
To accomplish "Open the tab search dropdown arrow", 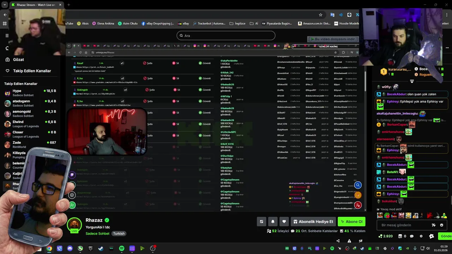I will 5,5.
